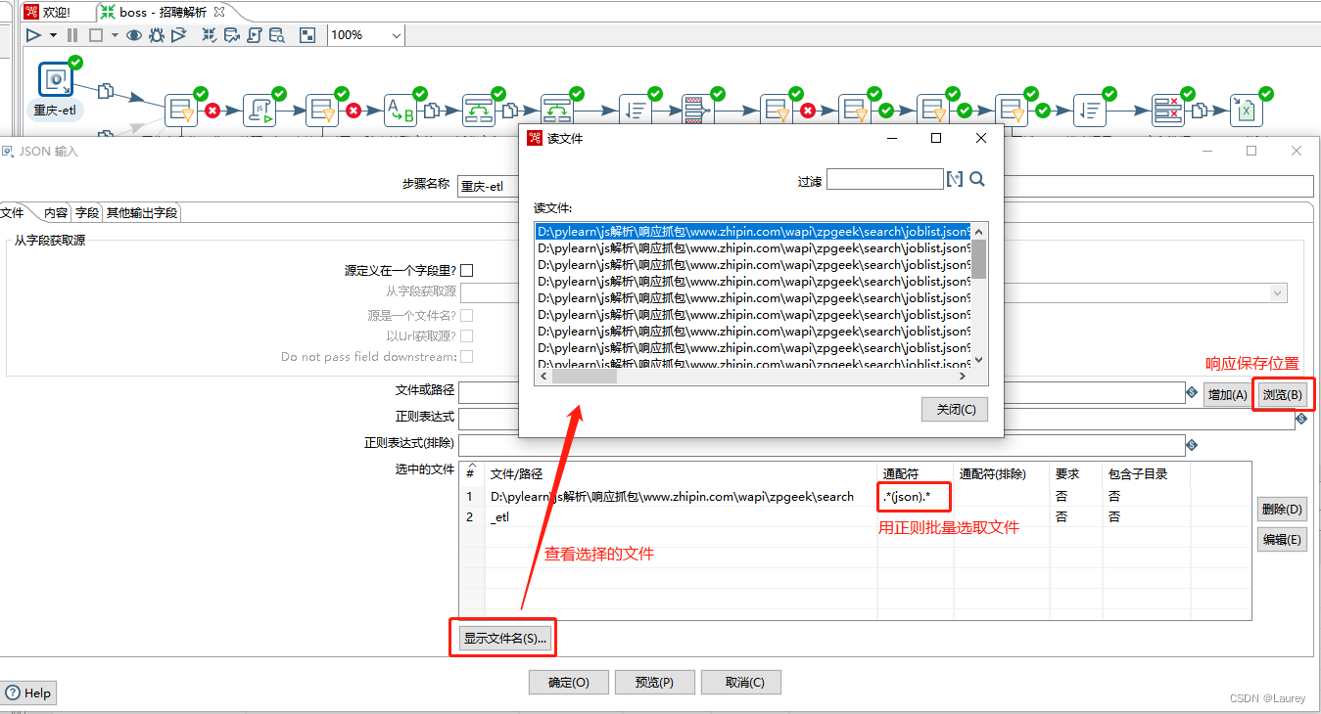
Task: Select the JavaScript script step on canvas
Action: [x=259, y=111]
